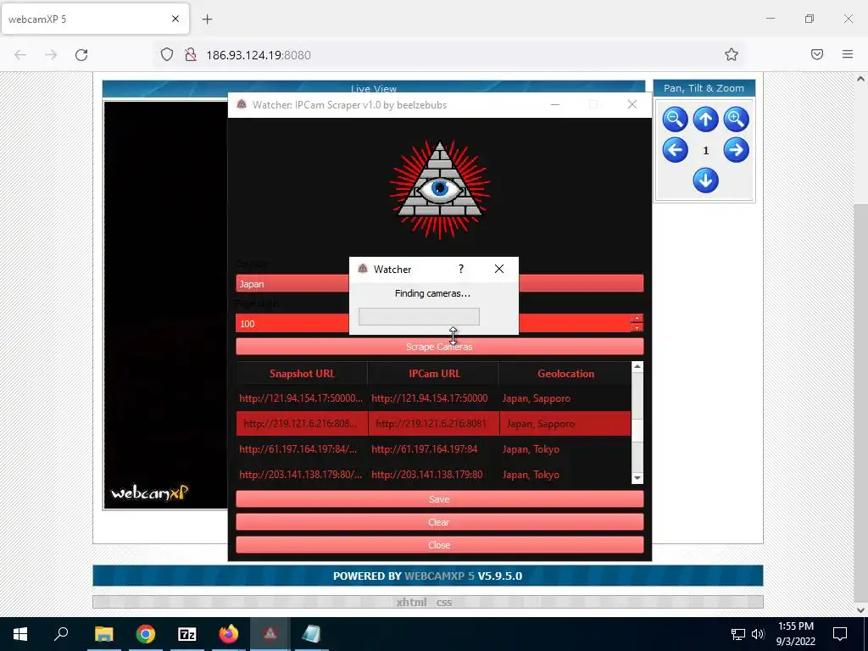Select the http://121.94.154.17:50000 IPCam URL cell
The width and height of the screenshot is (868, 651).
[433, 398]
